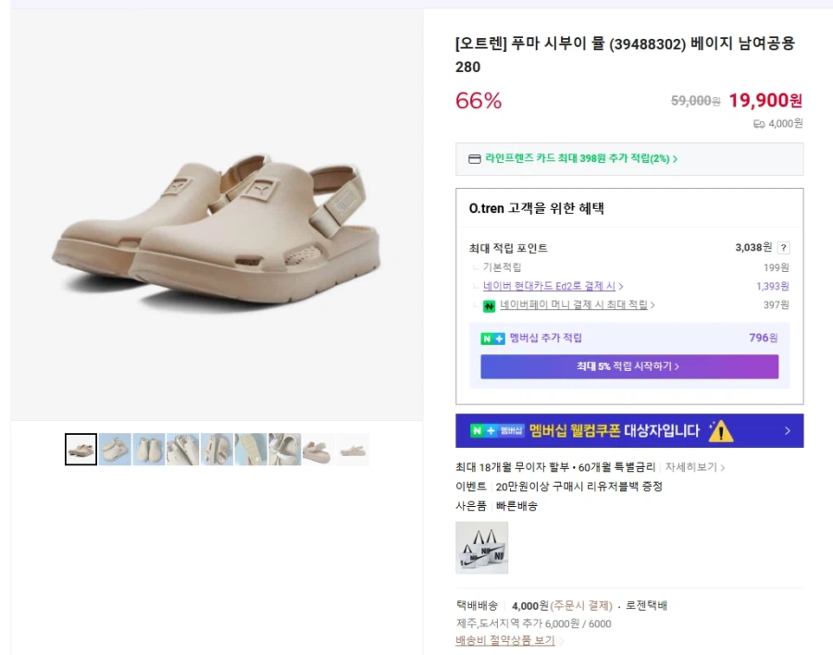Click 자세히보기 next to the installment info
This screenshot has width=833, height=655.
691,466
